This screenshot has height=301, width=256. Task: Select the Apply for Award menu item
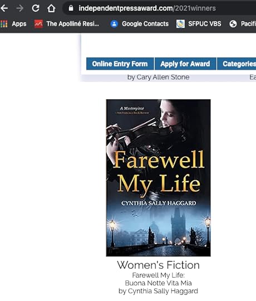tap(185, 64)
